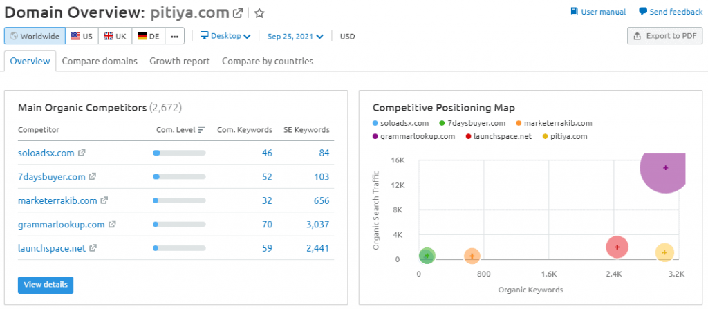Toggle launchspace.net legend entry in map

(x=498, y=136)
